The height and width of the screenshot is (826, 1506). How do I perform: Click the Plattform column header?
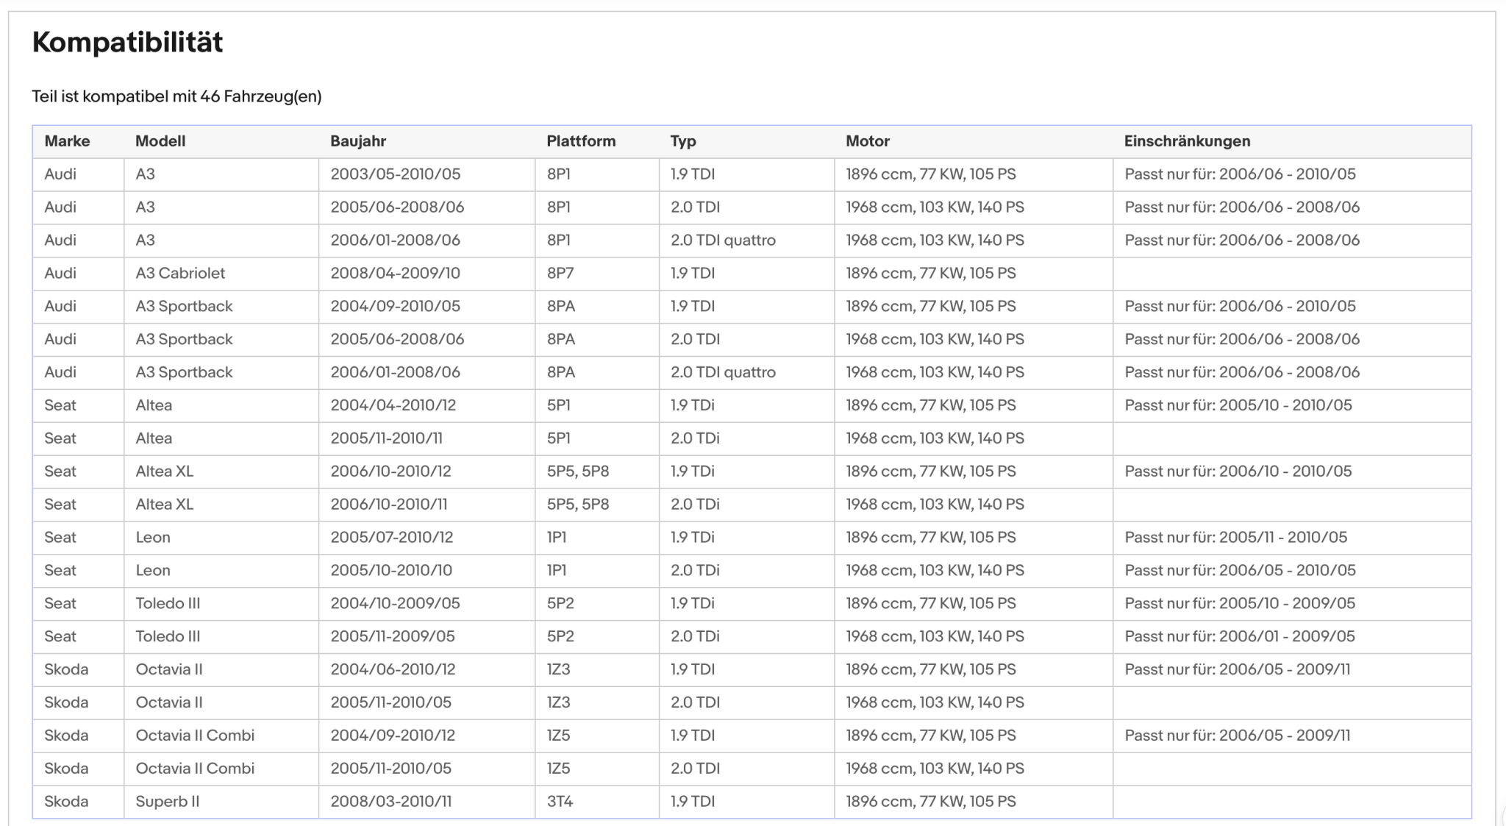581,141
